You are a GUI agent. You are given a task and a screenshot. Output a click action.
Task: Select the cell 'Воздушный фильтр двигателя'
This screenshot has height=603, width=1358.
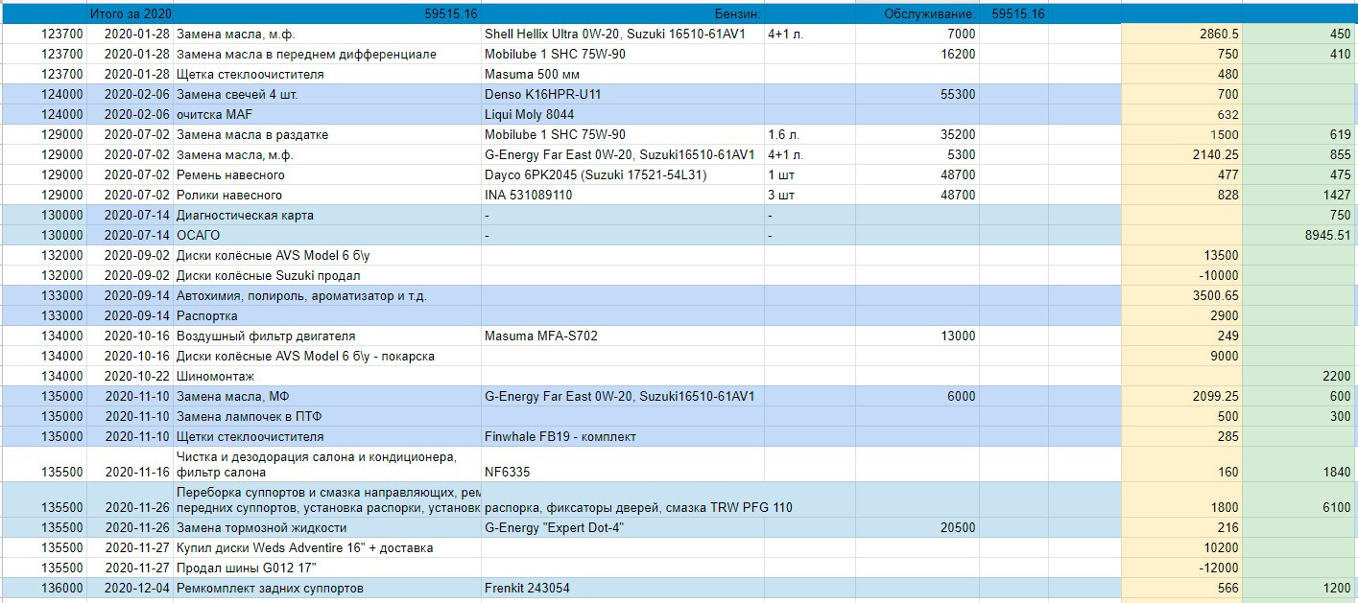(x=327, y=336)
